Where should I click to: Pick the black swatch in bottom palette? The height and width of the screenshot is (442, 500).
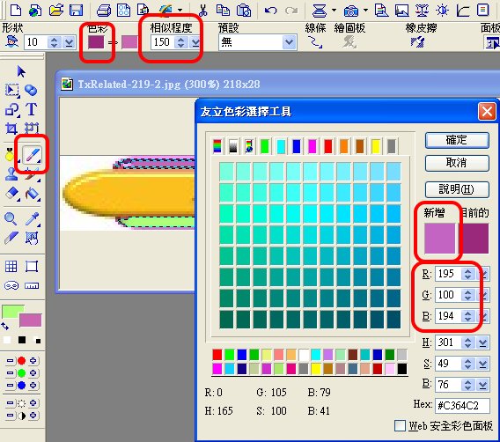pyautogui.click(x=402, y=369)
